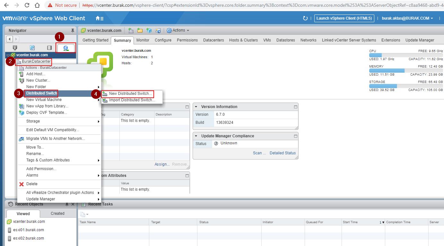Screen dimensions: 444x246
Task: Maximize the Version Information panel
Action: (x=296, y=107)
